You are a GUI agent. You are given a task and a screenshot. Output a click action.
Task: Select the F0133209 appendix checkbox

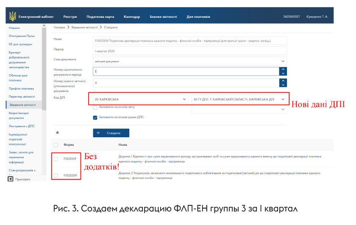coord(56,175)
